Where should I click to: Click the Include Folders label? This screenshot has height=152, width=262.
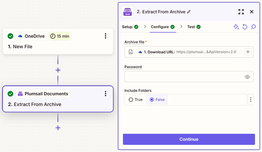tap(138, 91)
